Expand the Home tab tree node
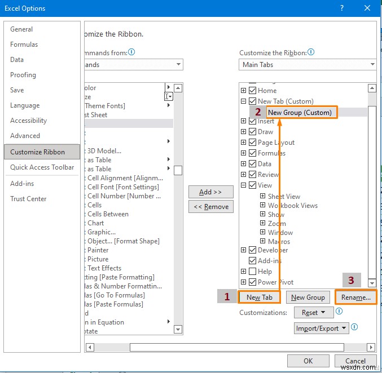The width and height of the screenshot is (382, 373). (x=243, y=91)
